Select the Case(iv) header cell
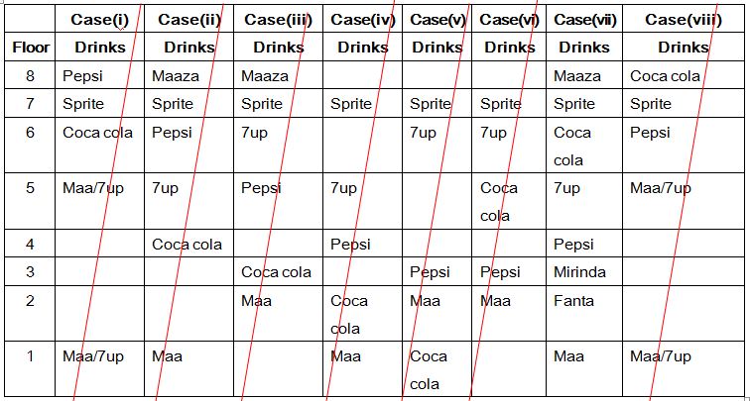This screenshot has height=401, width=750. [363, 19]
